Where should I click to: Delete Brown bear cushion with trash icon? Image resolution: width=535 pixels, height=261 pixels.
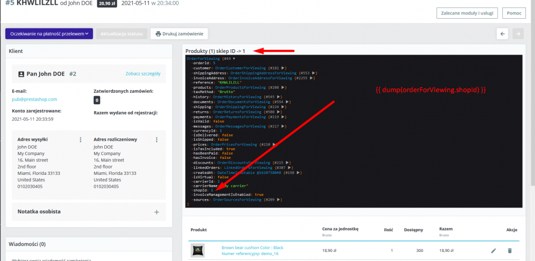pos(510,250)
